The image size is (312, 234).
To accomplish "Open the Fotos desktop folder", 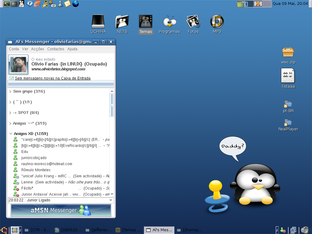I will (x=193, y=24).
